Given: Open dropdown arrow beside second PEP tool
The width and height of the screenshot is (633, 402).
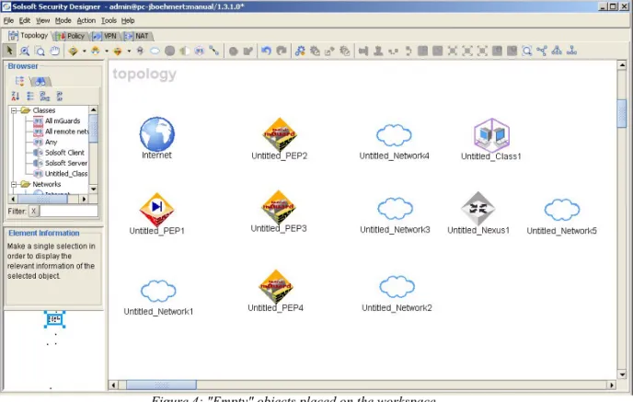Looking at the screenshot, I should click(x=107, y=51).
